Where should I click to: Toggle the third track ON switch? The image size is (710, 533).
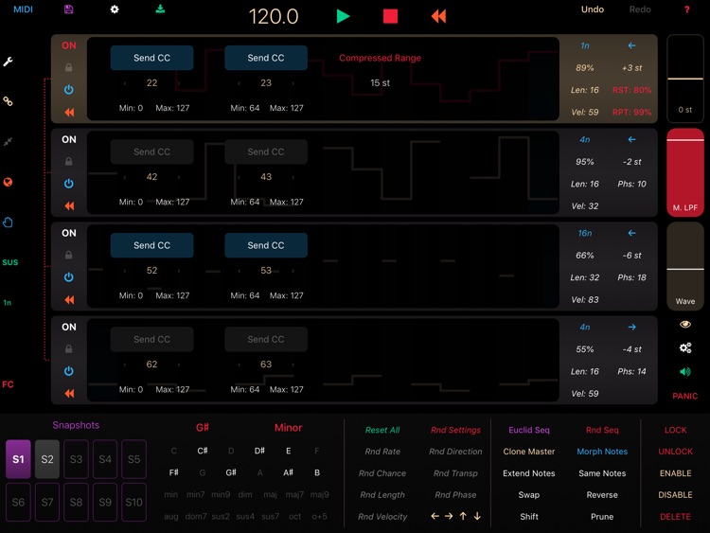[69, 233]
